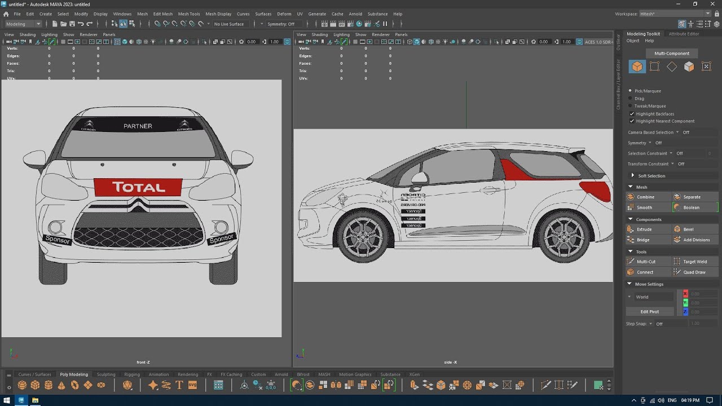The height and width of the screenshot is (406, 722).
Task: Switch to the Attribute Editor tab
Action: (x=684, y=34)
